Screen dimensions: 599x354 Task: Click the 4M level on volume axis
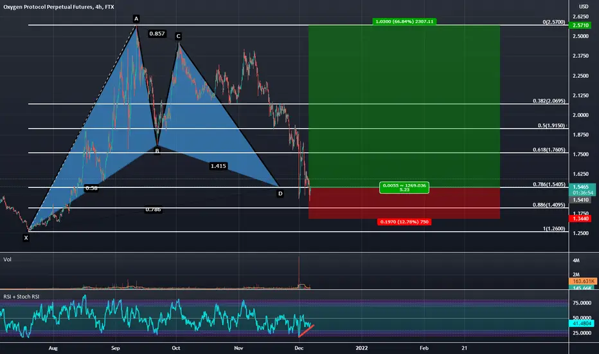pyautogui.click(x=576, y=260)
